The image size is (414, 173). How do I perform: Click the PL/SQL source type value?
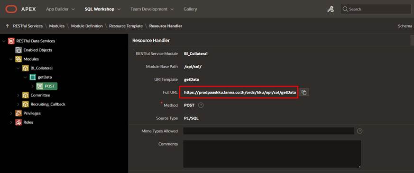point(191,118)
